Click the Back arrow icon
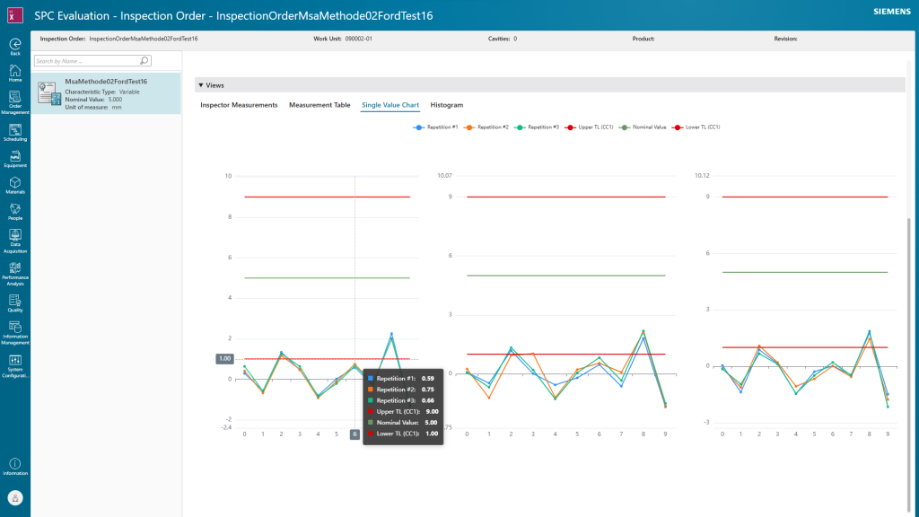Image resolution: width=919 pixels, height=517 pixels. point(15,44)
